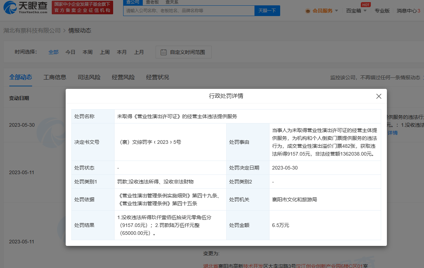The height and width of the screenshot is (268, 424).
Task: Click the national SME fund certification banner
Action: [x=83, y=7]
